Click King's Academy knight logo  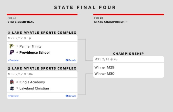11,82
